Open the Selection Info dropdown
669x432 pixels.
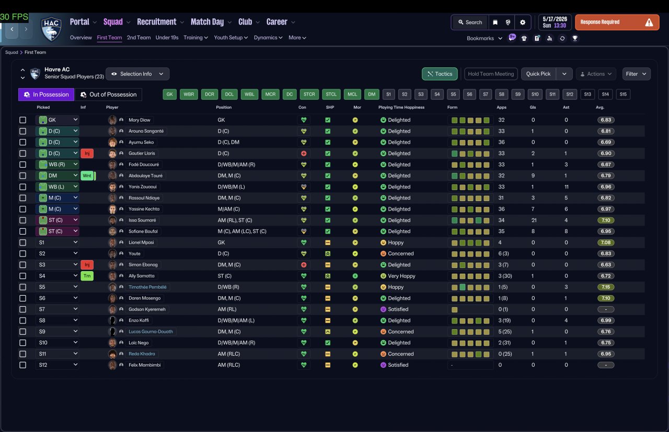tap(137, 74)
